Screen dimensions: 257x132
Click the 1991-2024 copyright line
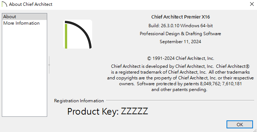(180, 58)
